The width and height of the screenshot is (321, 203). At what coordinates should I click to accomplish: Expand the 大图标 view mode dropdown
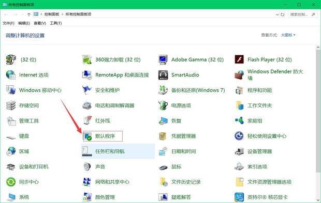click(288, 35)
